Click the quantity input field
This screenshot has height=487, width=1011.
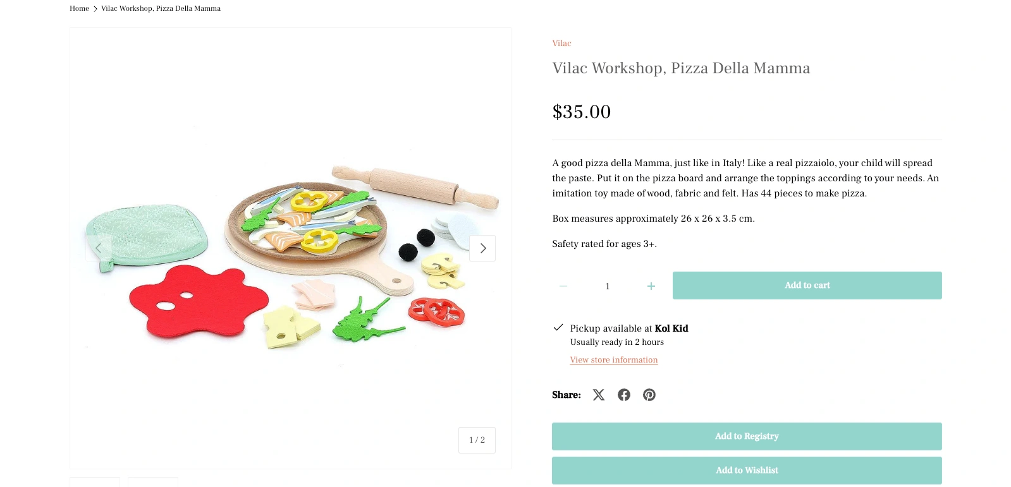[x=608, y=286]
